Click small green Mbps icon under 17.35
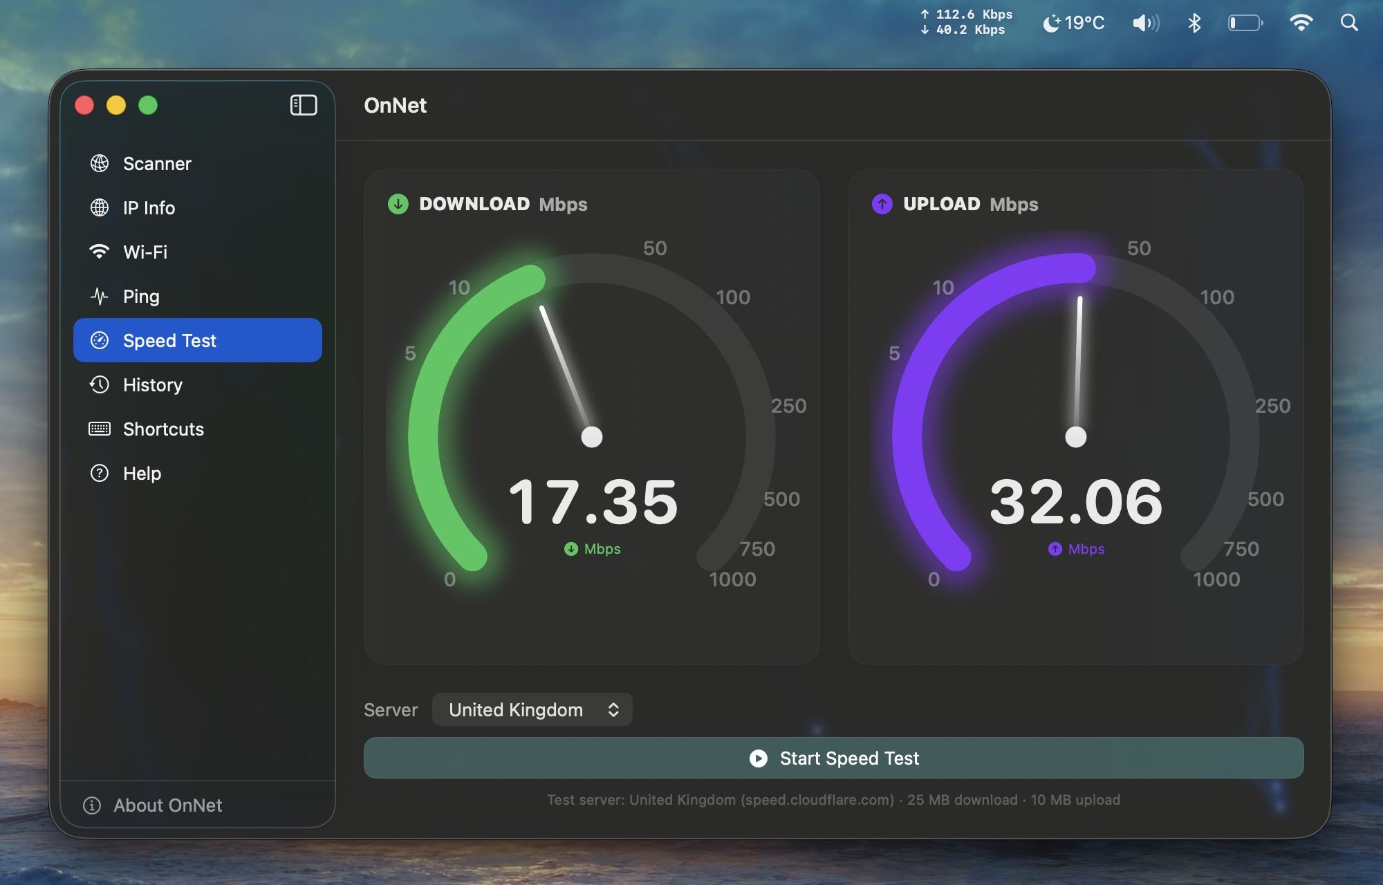The image size is (1383, 885). [571, 549]
